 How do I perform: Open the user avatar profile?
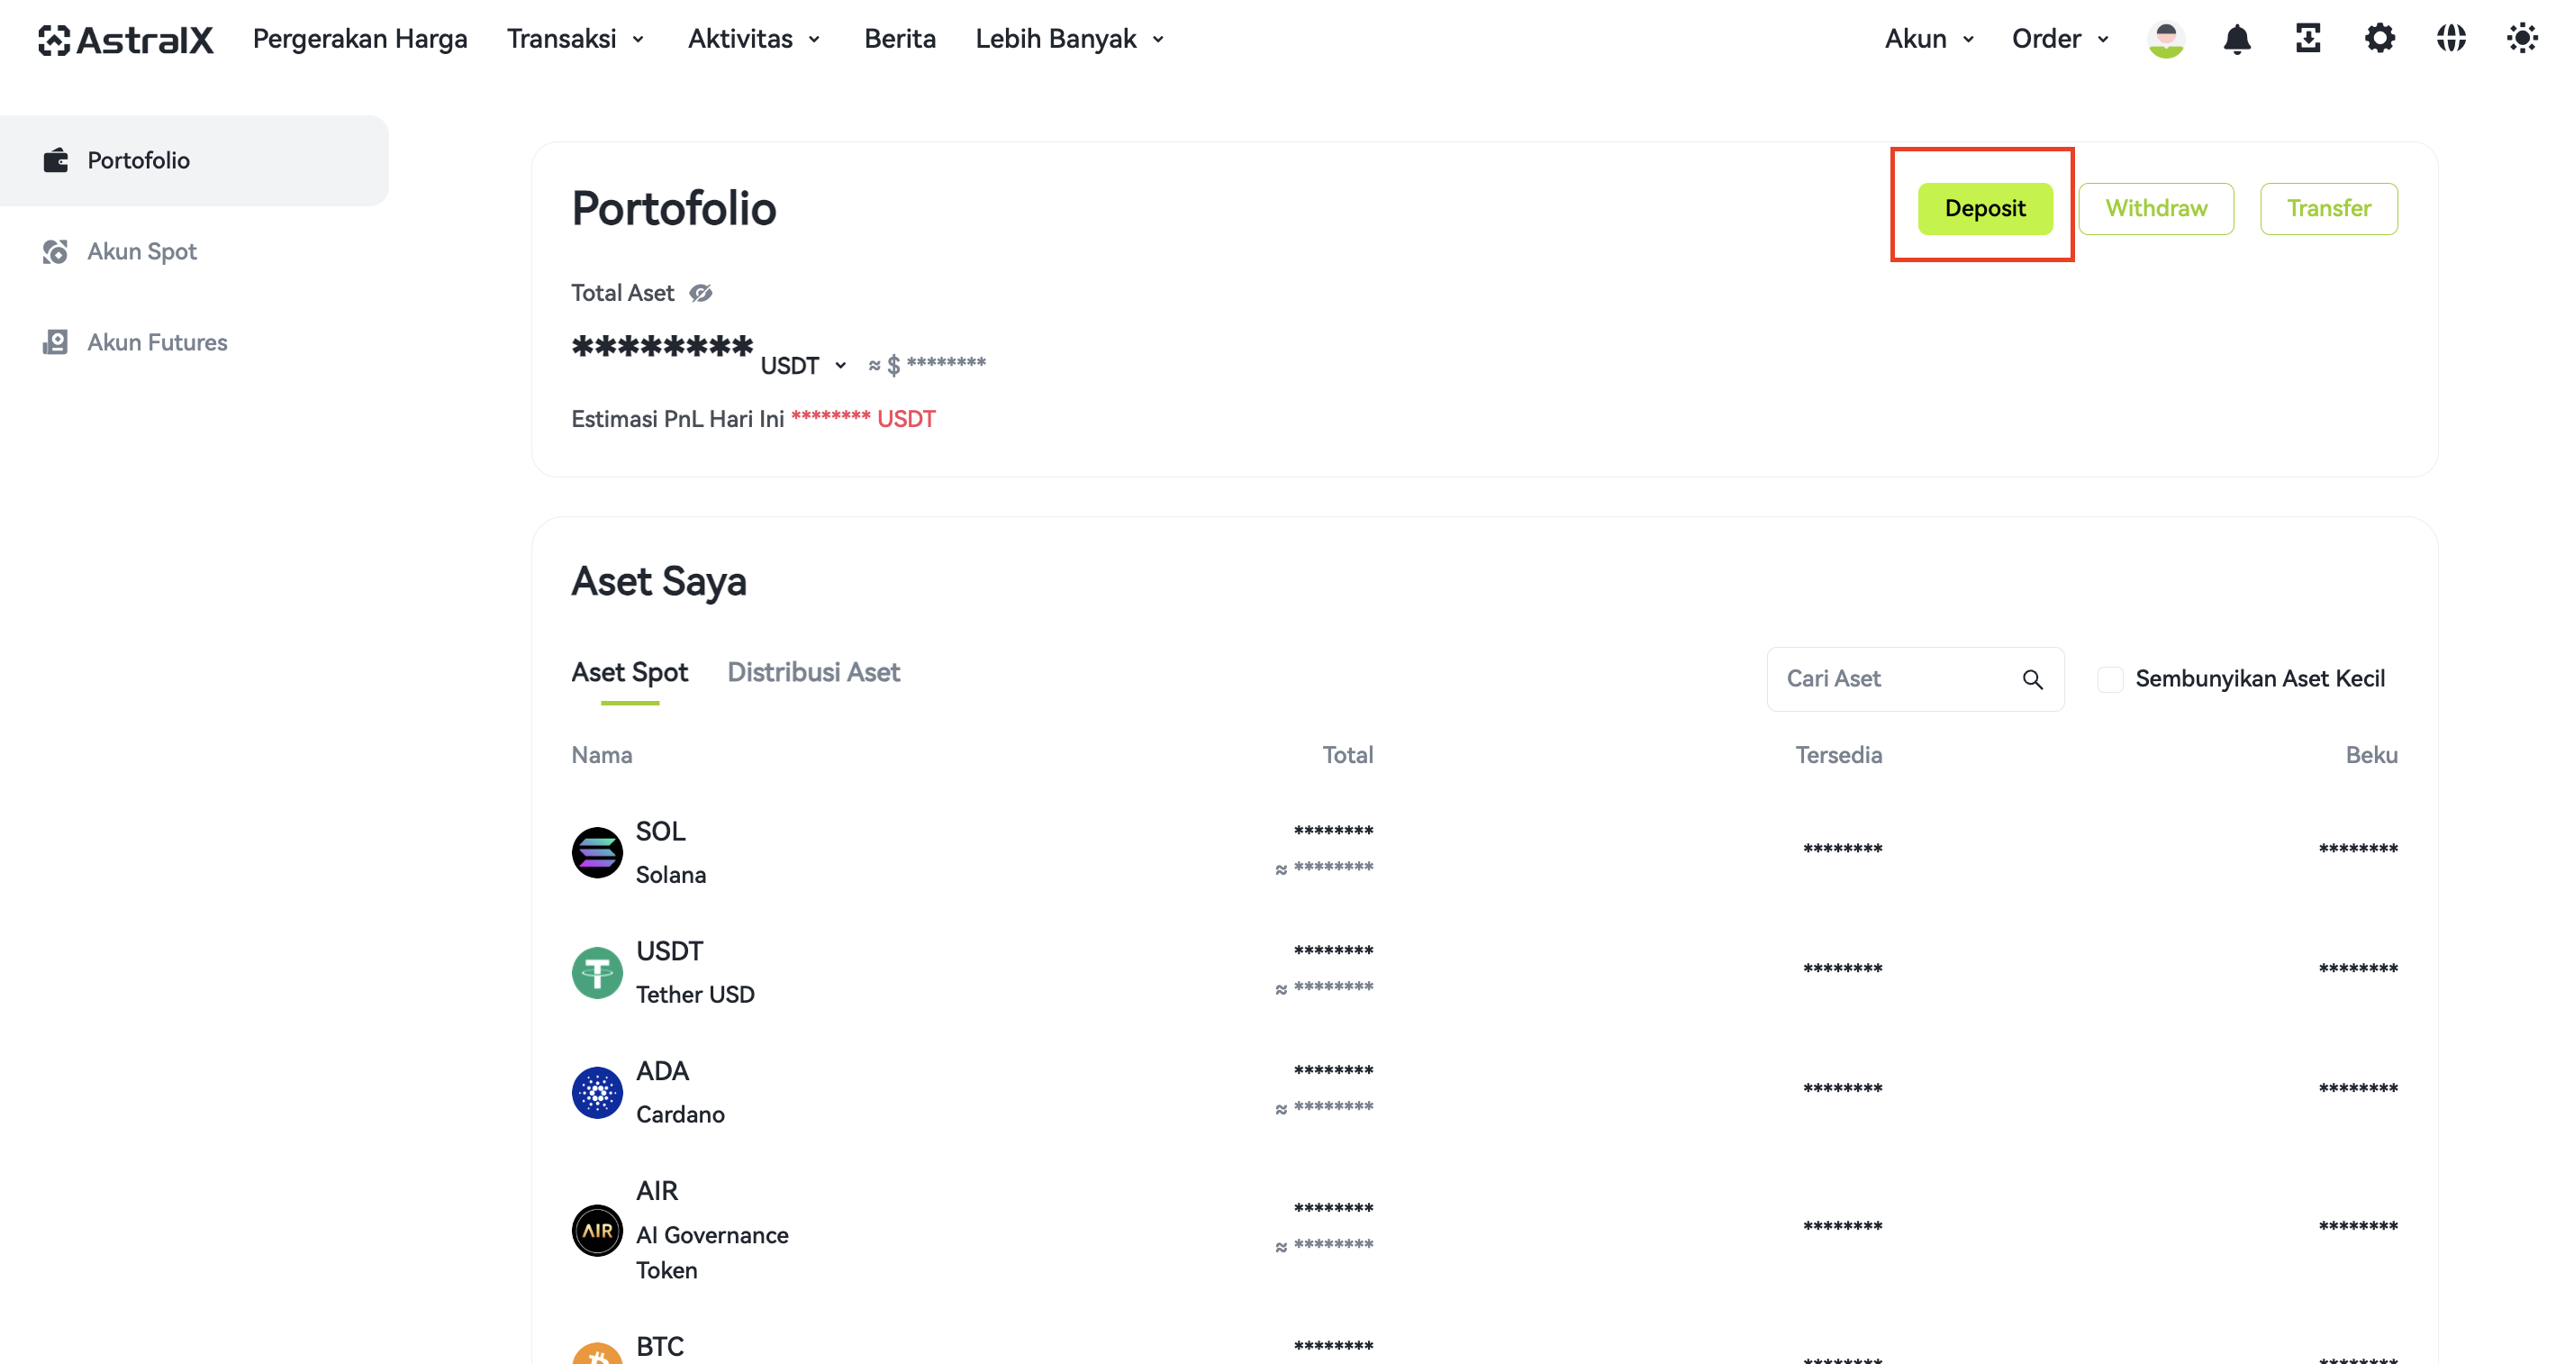click(2166, 39)
